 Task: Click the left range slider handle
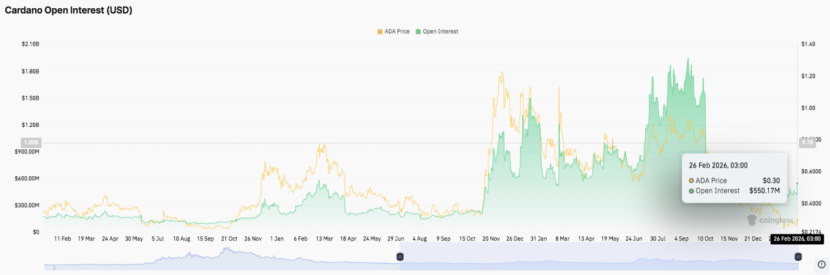click(x=400, y=257)
